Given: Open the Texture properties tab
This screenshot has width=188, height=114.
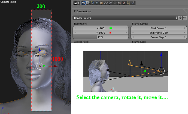Looking at the screenshot, I should 124,3.
